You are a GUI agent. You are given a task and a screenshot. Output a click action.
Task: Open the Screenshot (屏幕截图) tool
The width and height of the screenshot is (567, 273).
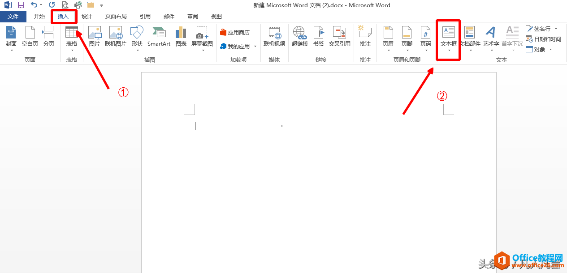[202, 38]
